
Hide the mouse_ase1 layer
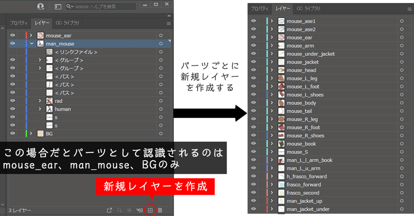[254, 21]
